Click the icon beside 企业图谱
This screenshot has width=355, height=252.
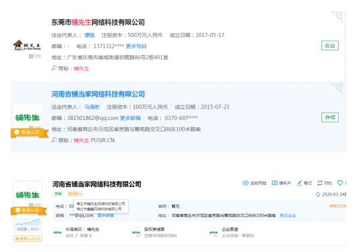click(x=213, y=233)
